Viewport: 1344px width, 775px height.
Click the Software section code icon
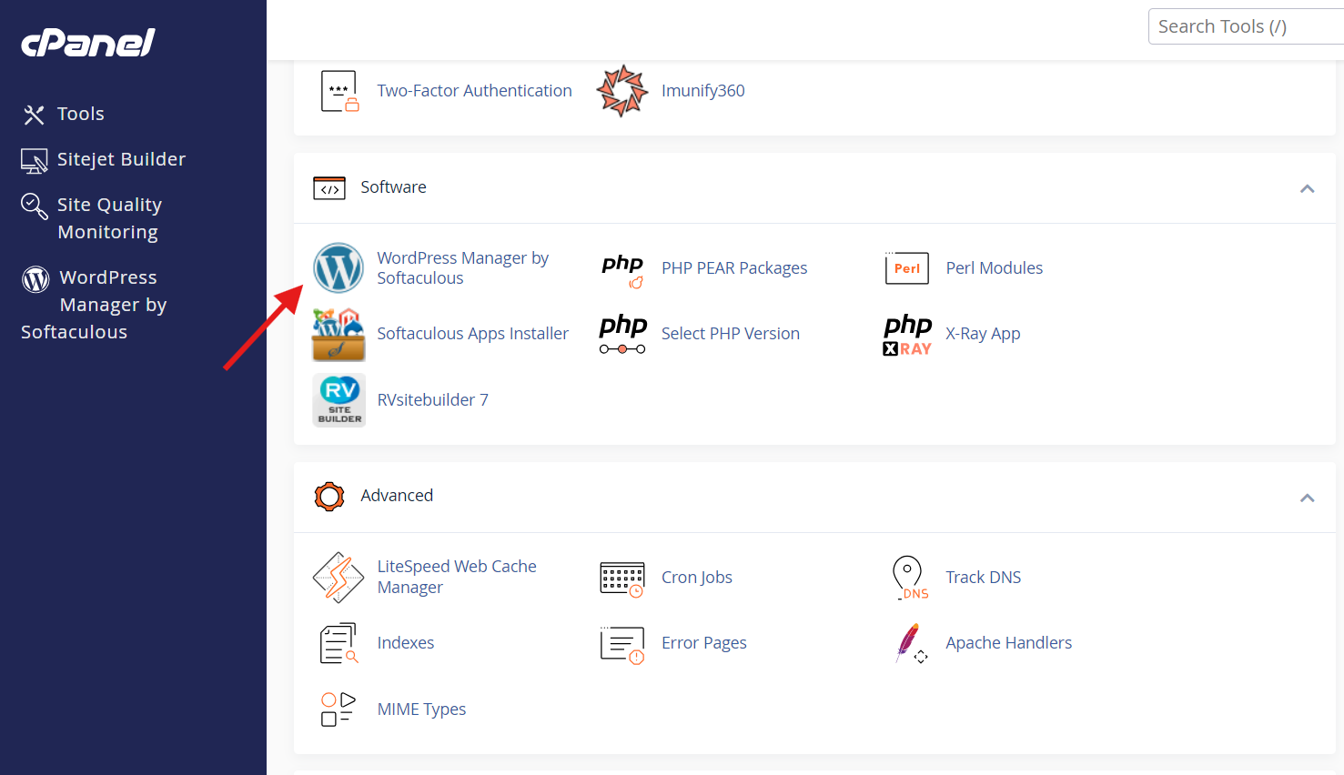pyautogui.click(x=329, y=188)
